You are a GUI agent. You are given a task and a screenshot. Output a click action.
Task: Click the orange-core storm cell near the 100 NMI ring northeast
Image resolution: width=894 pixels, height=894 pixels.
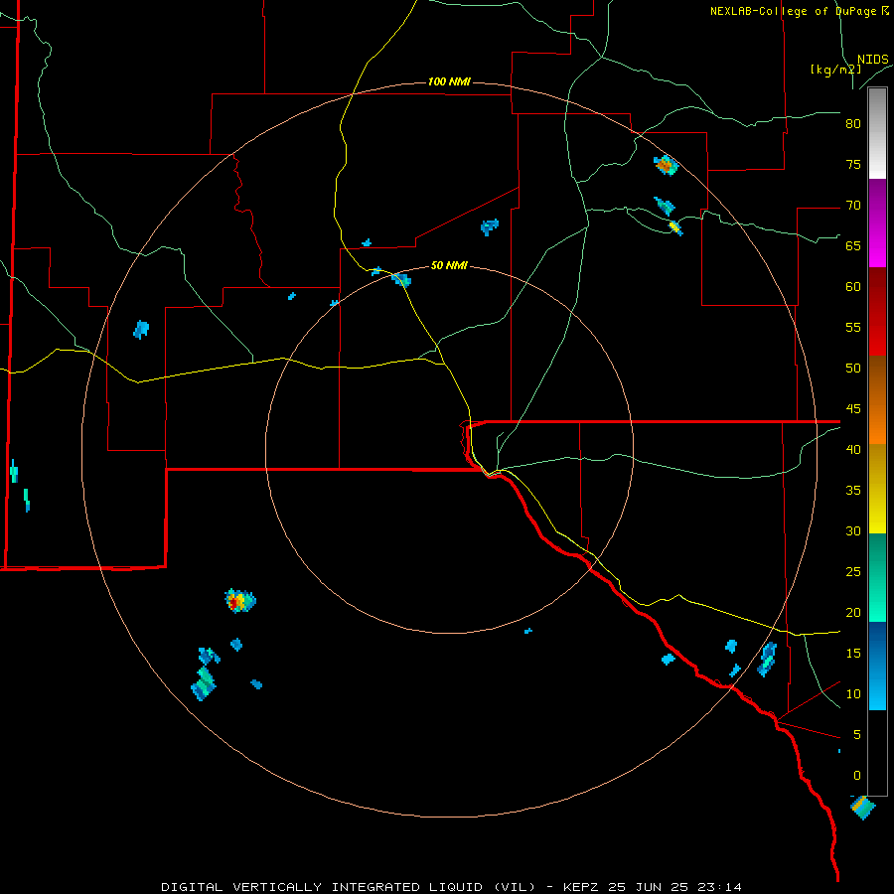click(x=666, y=165)
